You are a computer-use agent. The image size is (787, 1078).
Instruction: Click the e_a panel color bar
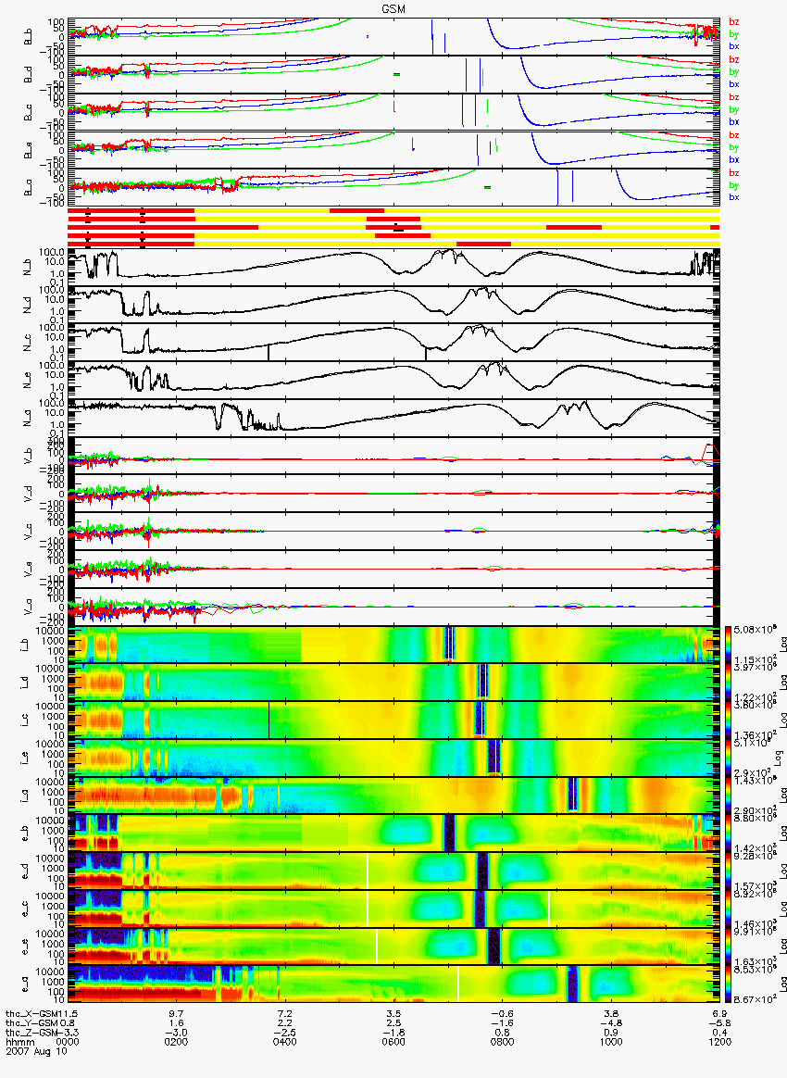click(728, 984)
